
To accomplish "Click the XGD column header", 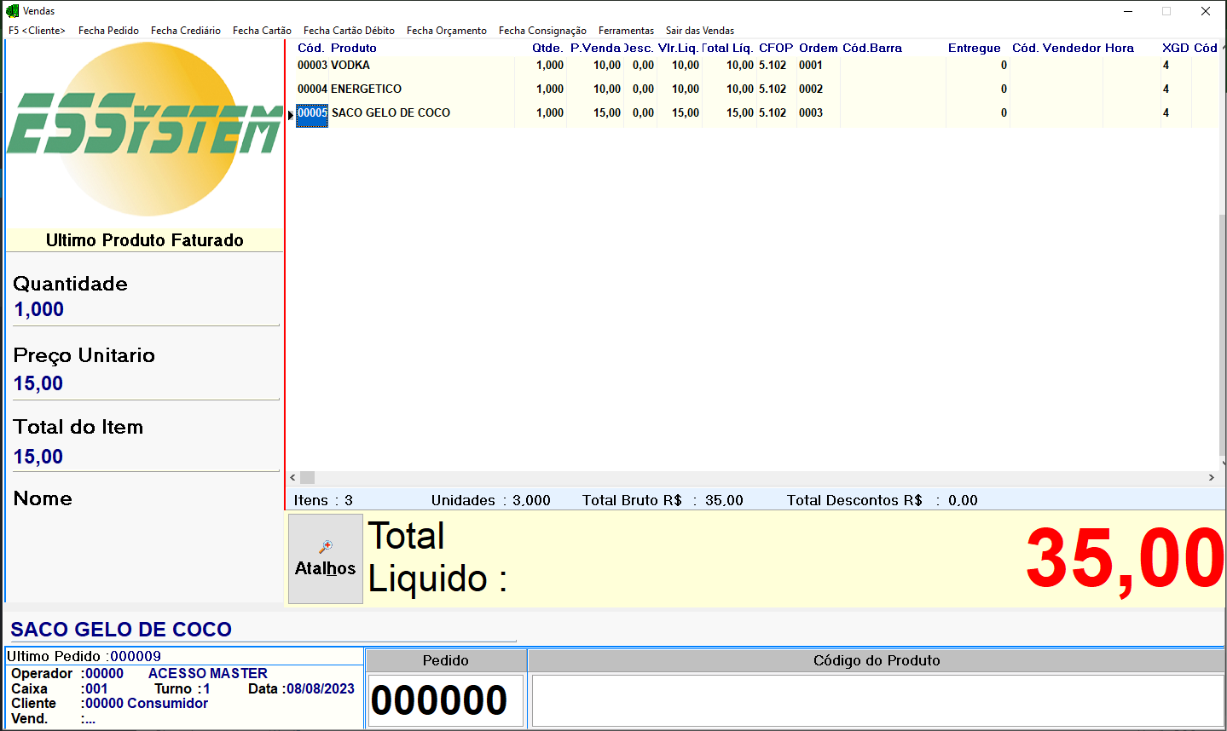I will 1176,48.
